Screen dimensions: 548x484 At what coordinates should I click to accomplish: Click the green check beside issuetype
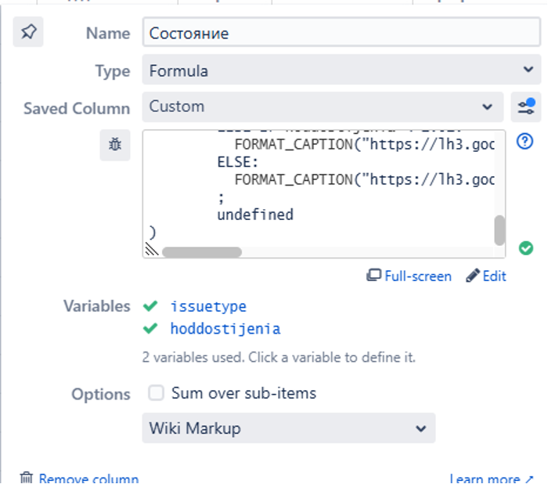coord(150,306)
